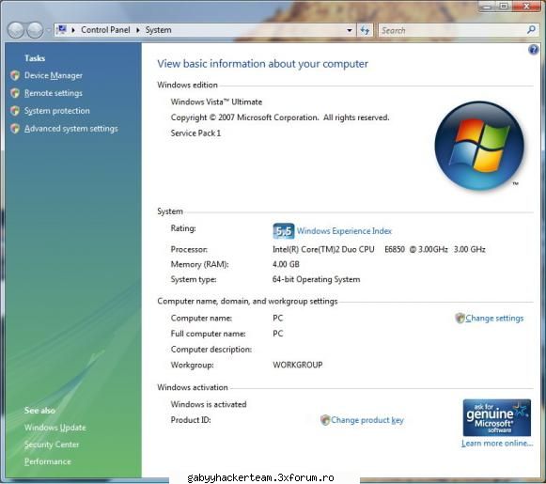
Task: Click shield icon beside Advanced system settings
Action: click(15, 129)
